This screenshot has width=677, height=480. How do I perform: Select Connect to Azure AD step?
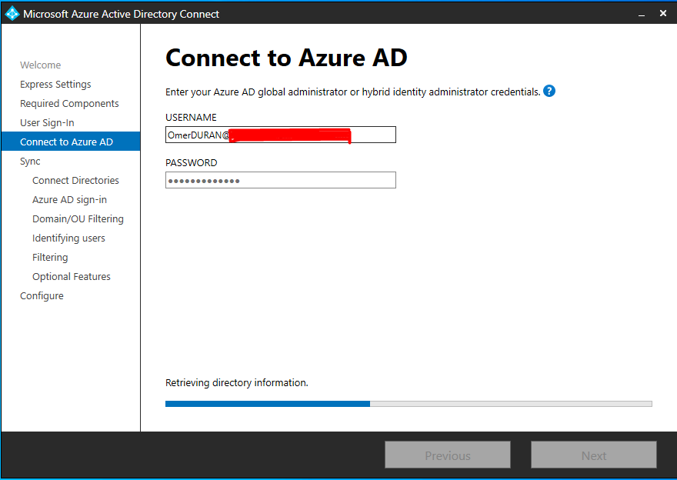point(71,142)
